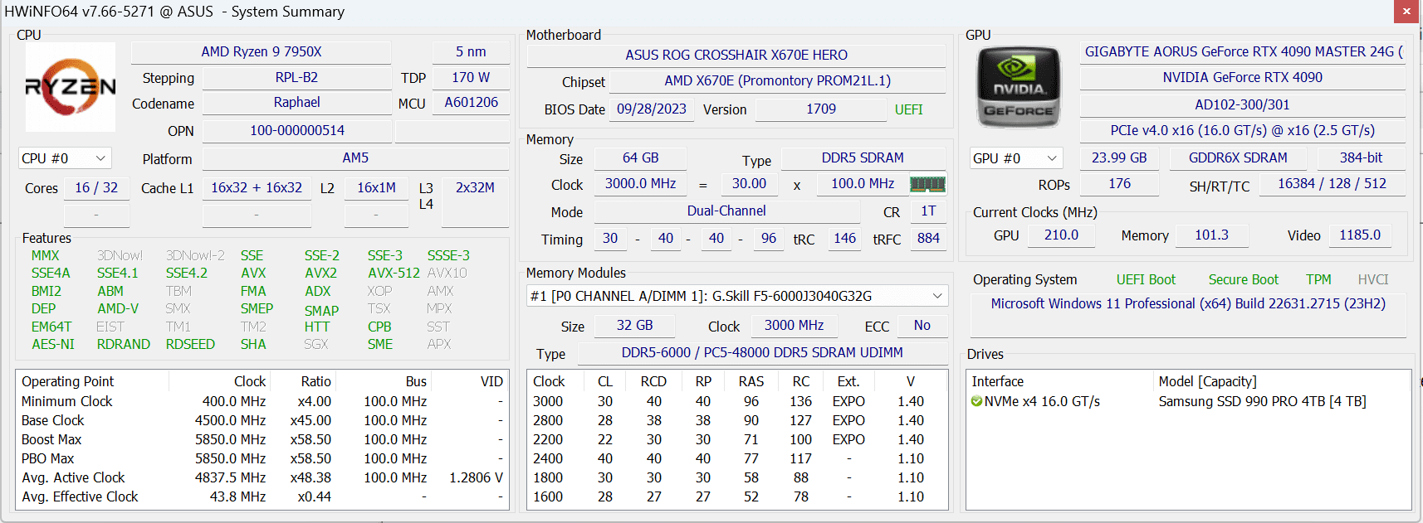Click the Interface column header in Drives

click(x=997, y=381)
